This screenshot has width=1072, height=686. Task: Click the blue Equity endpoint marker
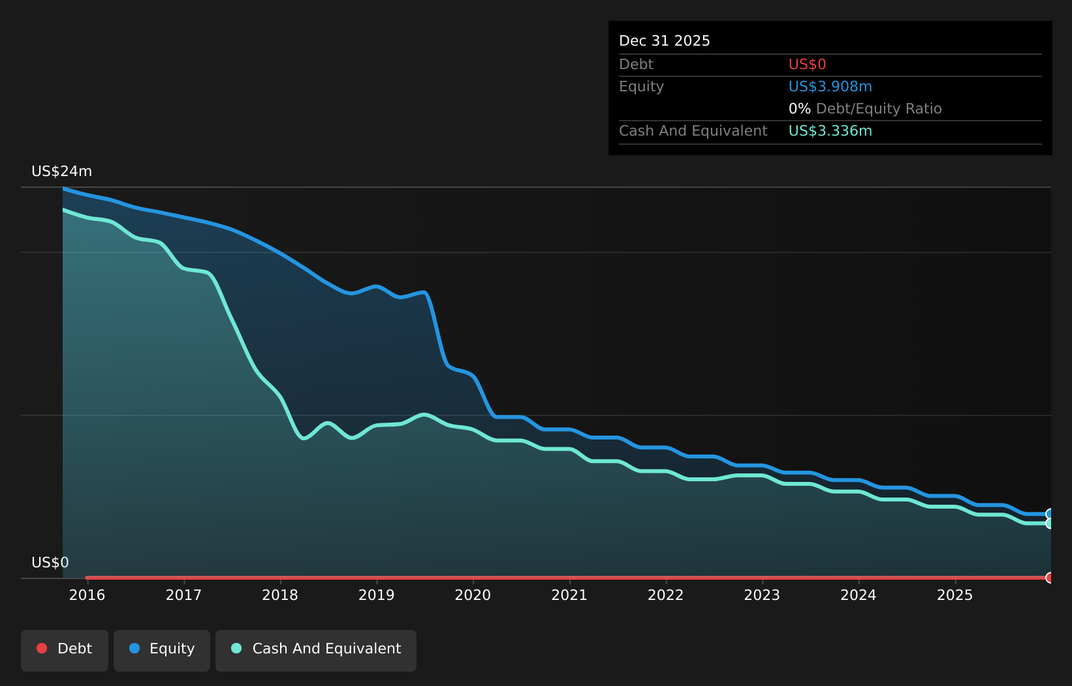coord(1050,514)
